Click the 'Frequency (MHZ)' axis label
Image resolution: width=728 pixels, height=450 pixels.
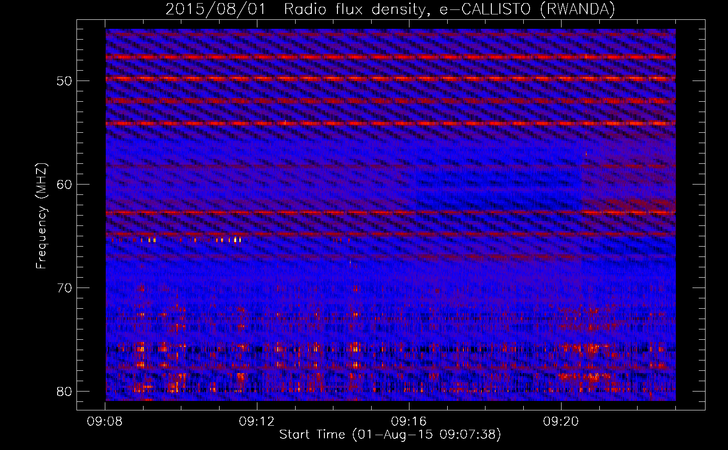[41, 216]
